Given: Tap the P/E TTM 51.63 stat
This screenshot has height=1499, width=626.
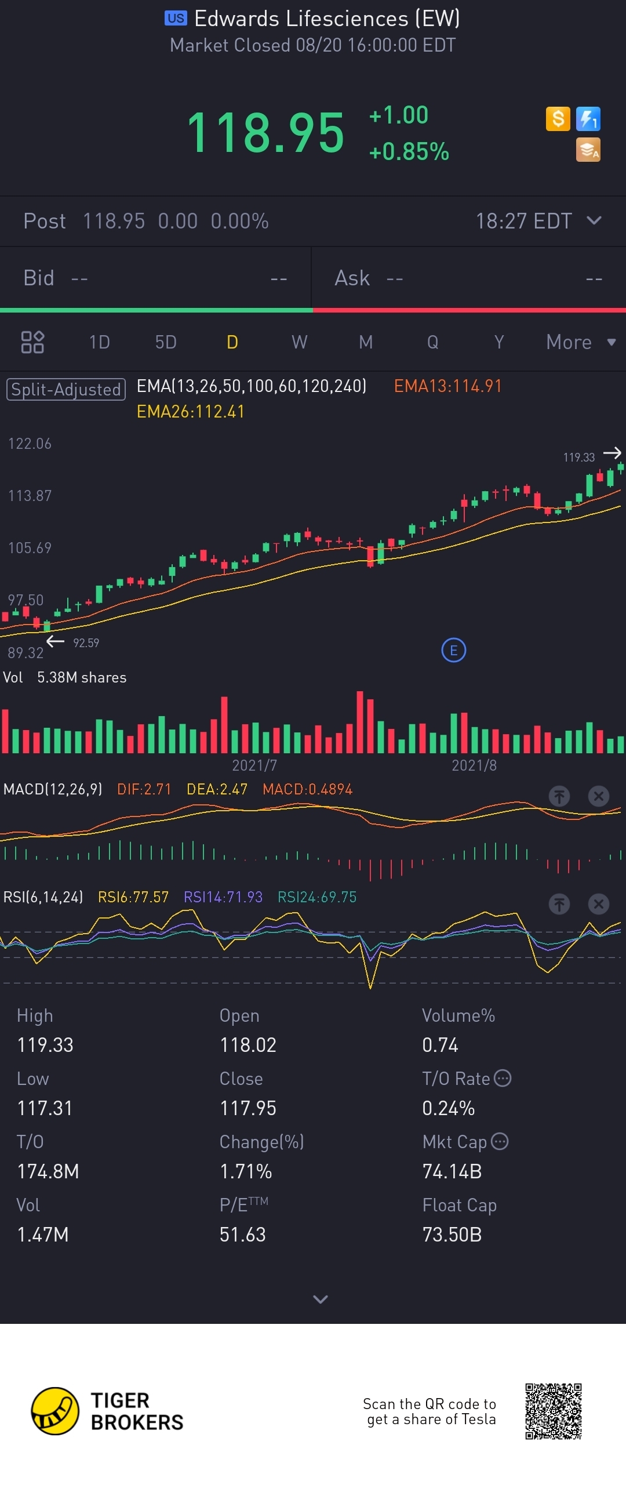Looking at the screenshot, I should point(245,1220).
